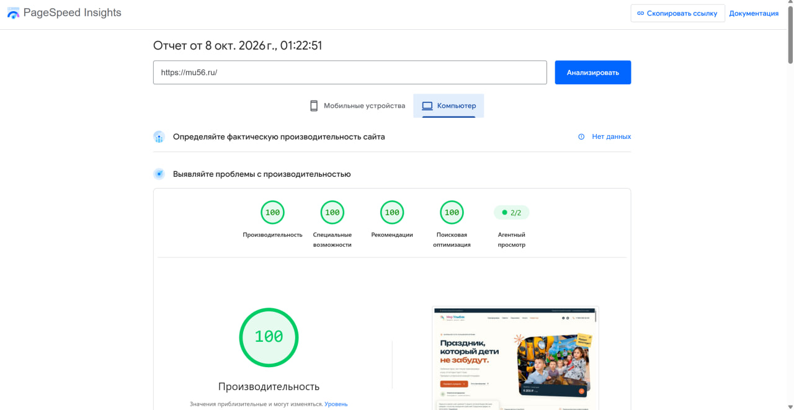Jump to the Специальные возможности score gauge
The width and height of the screenshot is (794, 410).
332,213
